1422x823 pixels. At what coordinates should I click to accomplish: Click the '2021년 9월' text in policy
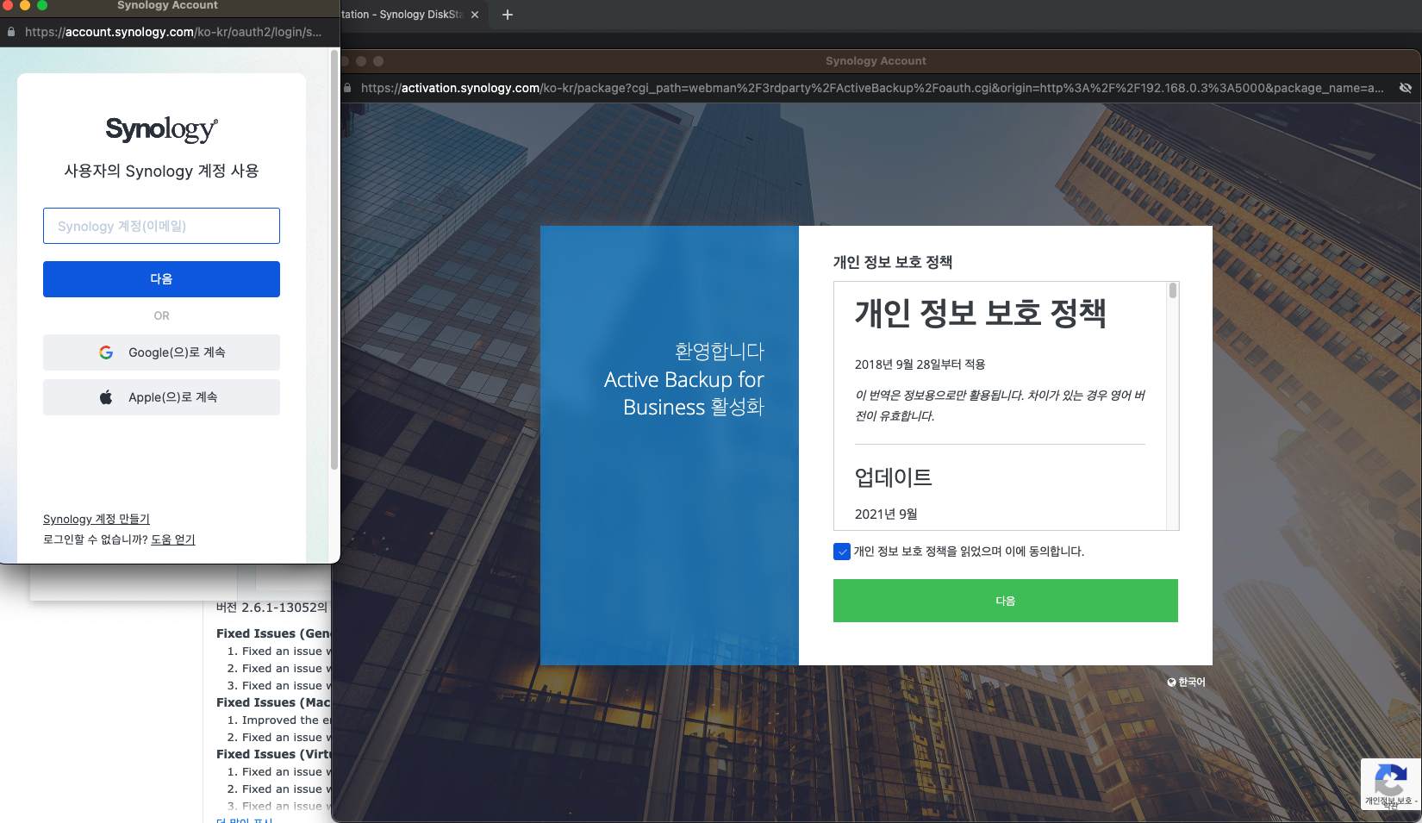(x=886, y=514)
